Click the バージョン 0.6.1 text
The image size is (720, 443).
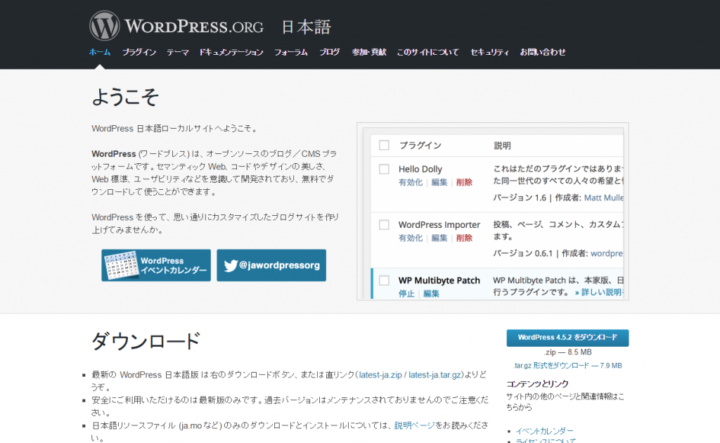point(523,253)
